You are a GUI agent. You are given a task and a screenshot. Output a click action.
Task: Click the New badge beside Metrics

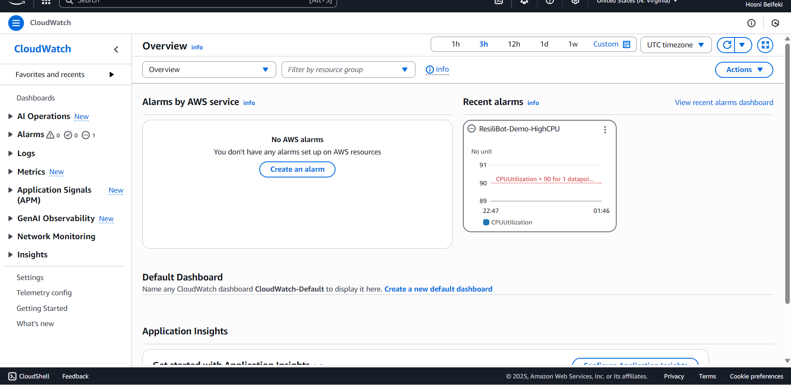[56, 172]
